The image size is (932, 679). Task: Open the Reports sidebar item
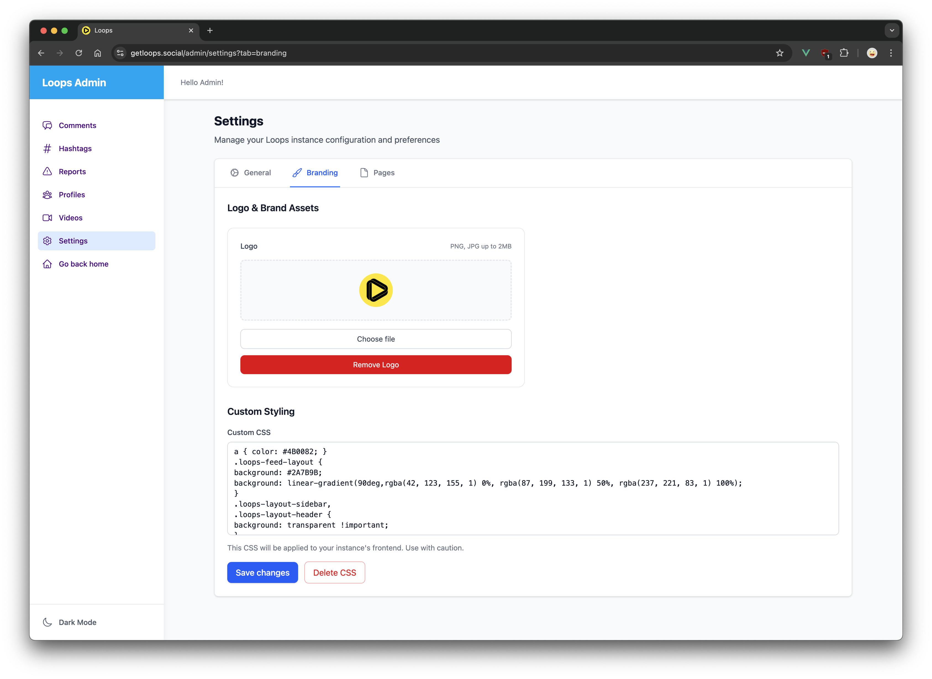point(97,171)
